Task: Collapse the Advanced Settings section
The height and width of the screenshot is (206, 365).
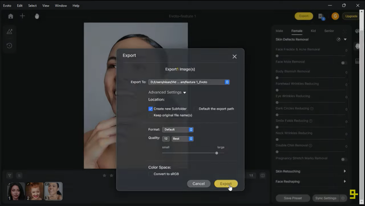Action: 185,92
